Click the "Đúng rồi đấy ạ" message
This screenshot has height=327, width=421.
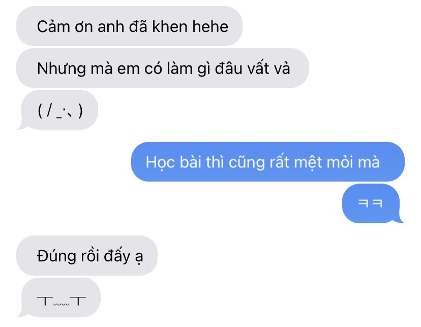coord(87,255)
